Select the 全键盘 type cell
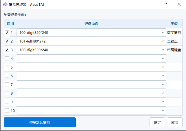Screen dimensions: 186x131 [174, 41]
